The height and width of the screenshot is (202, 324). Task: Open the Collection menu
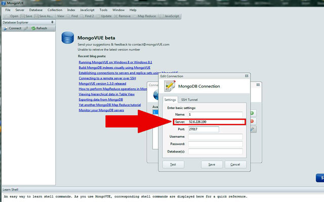pyautogui.click(x=55, y=10)
